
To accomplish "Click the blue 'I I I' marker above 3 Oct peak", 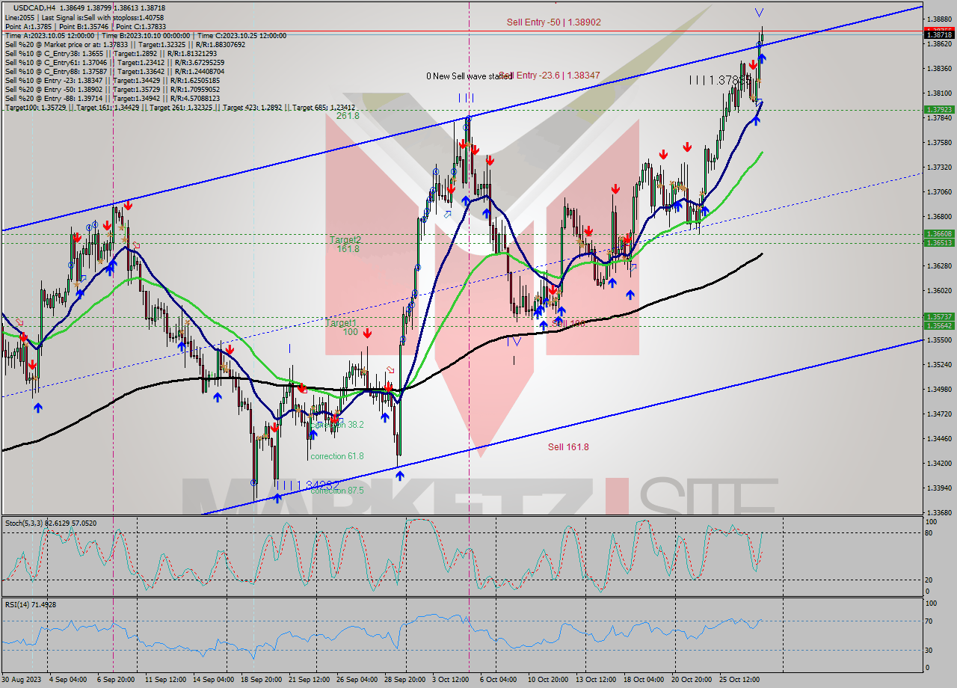I will pyautogui.click(x=466, y=98).
